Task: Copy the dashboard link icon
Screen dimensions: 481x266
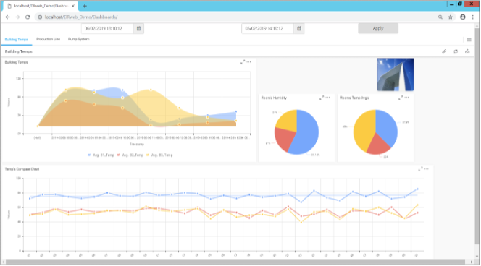Action: tap(444, 51)
